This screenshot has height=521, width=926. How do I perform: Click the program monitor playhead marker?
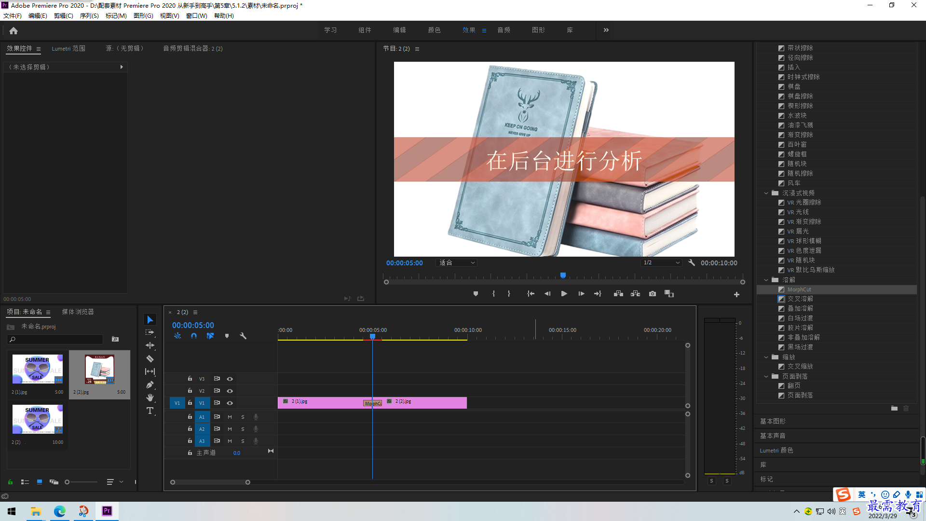pos(563,275)
